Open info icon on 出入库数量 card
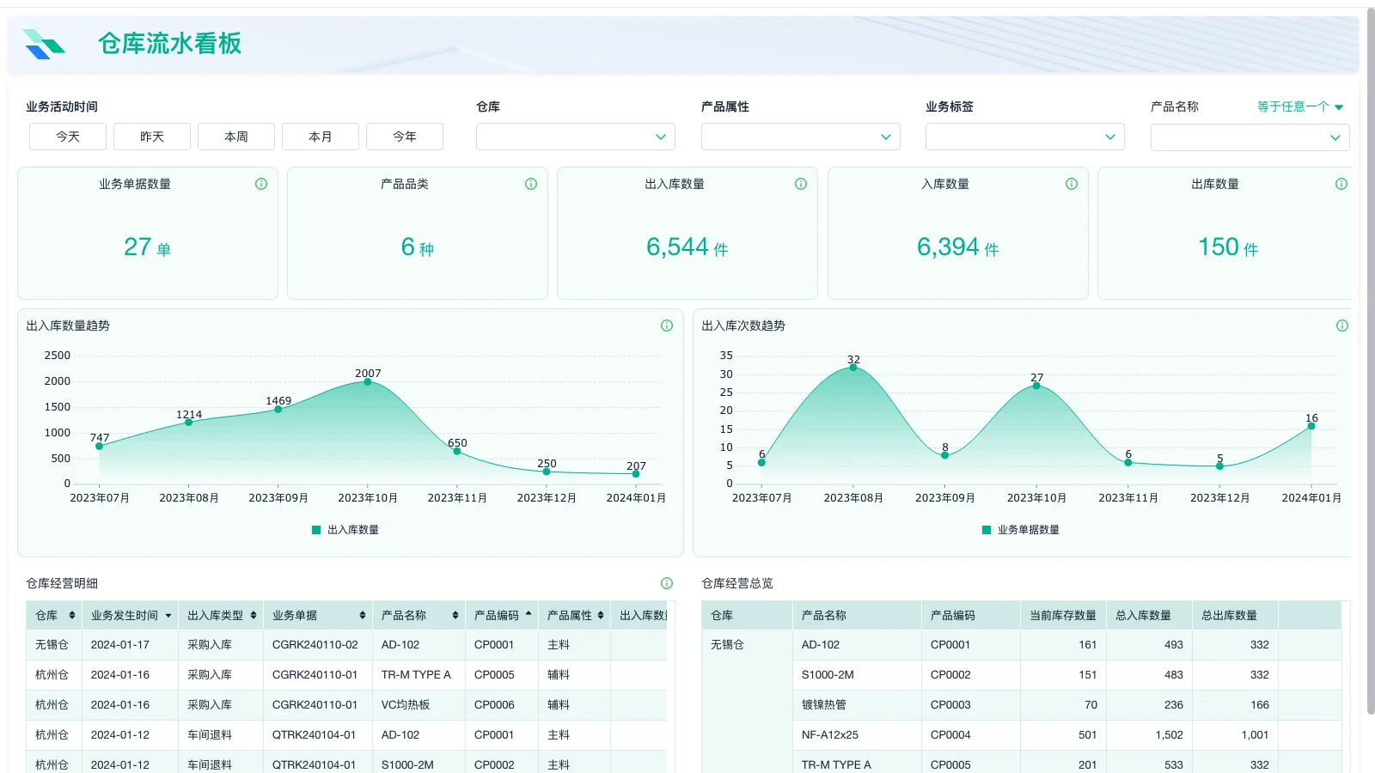The height and width of the screenshot is (773, 1375). [x=801, y=184]
